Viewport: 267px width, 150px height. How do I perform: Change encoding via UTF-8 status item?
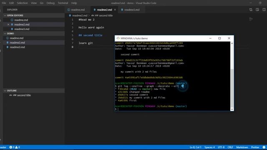click(x=221, y=147)
